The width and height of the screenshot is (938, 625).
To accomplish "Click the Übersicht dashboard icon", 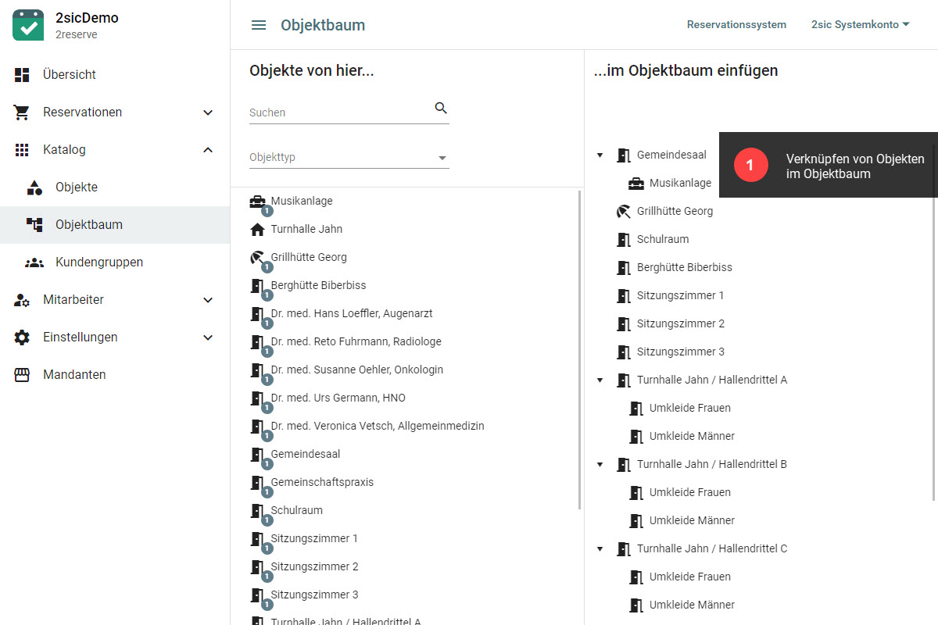I will pos(22,75).
